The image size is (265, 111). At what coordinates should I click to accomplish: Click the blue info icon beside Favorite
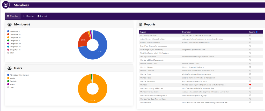(256, 32)
